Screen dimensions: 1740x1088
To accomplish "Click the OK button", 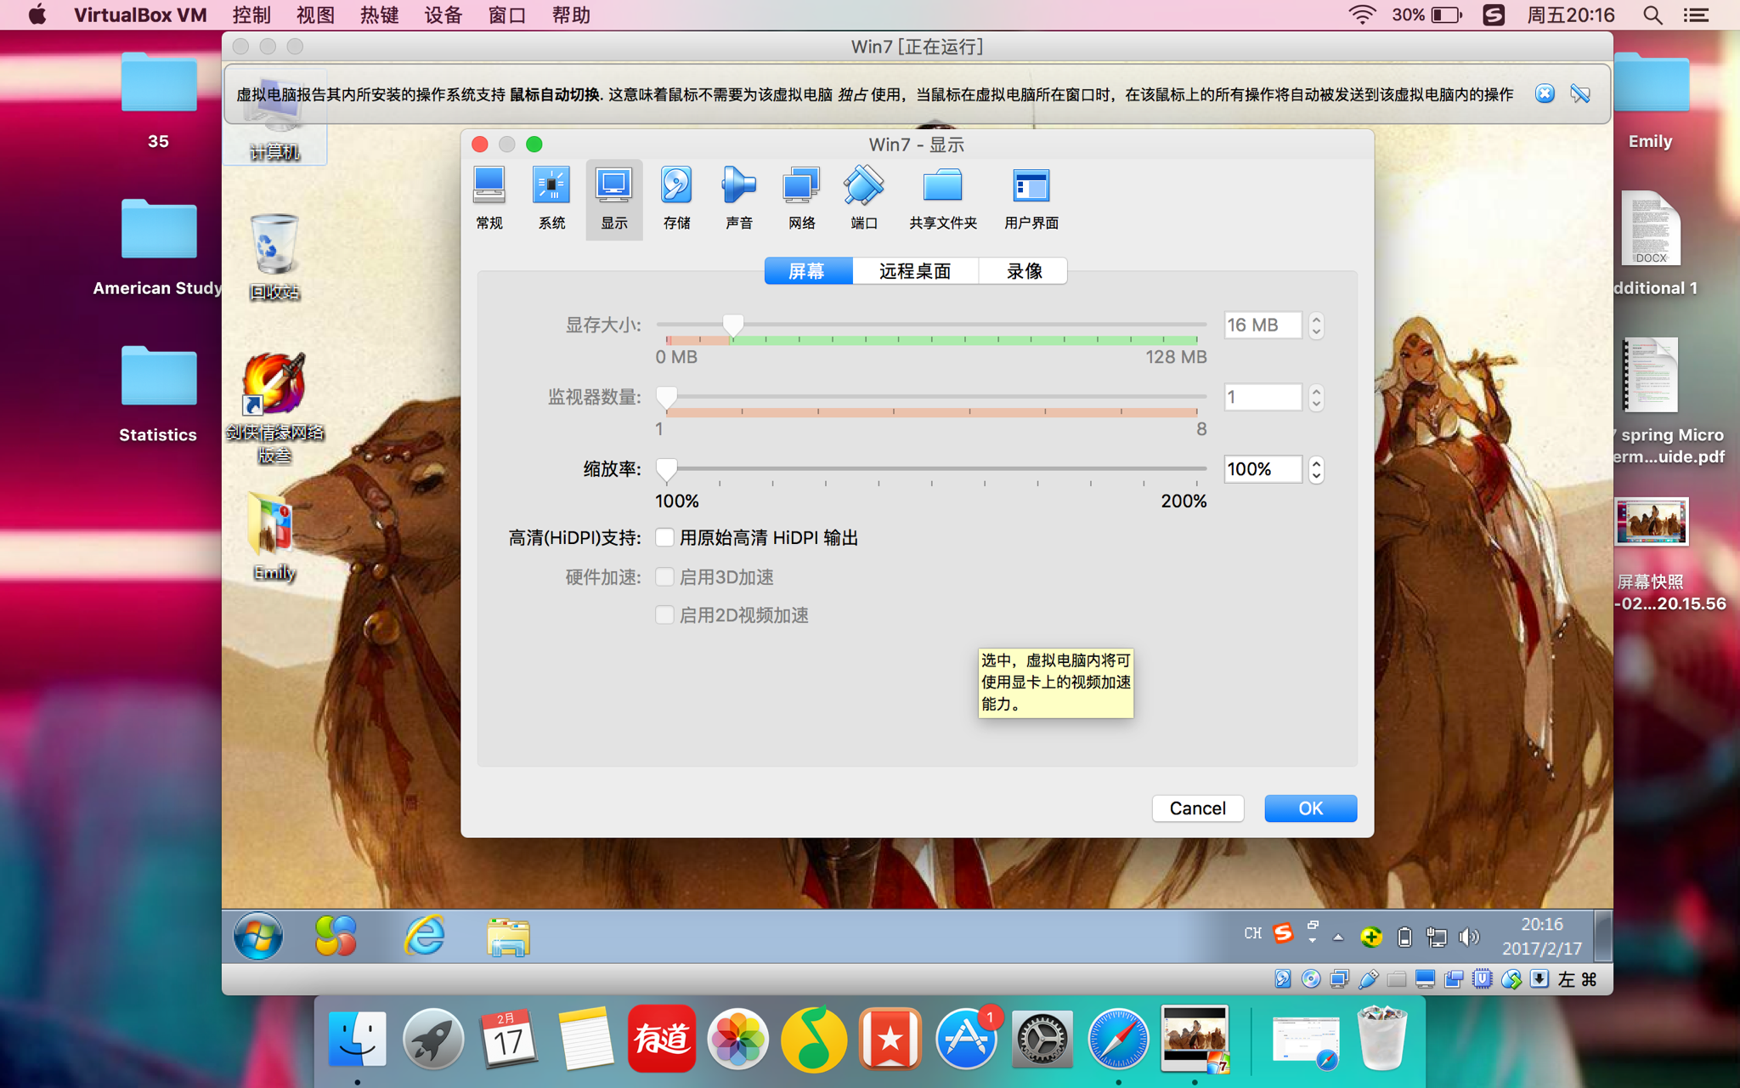I will point(1310,808).
